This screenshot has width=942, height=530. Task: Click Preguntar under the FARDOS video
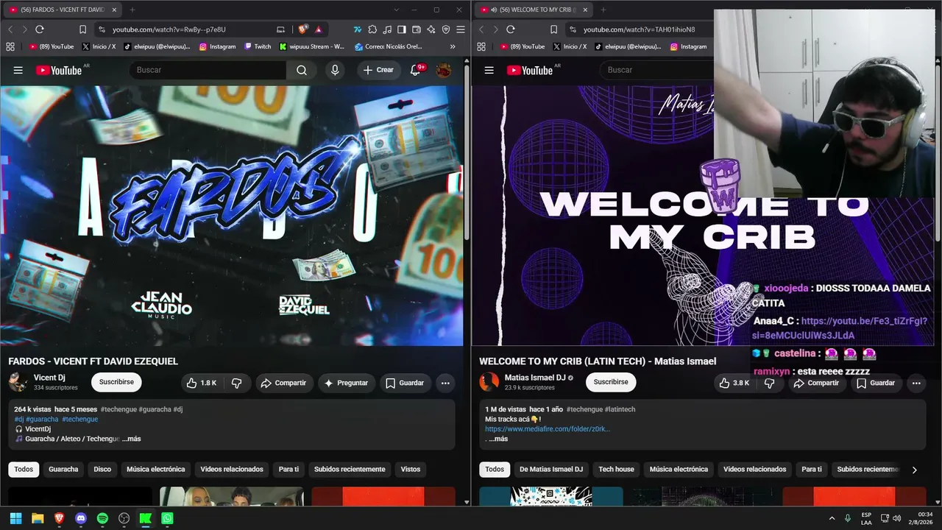click(x=346, y=383)
